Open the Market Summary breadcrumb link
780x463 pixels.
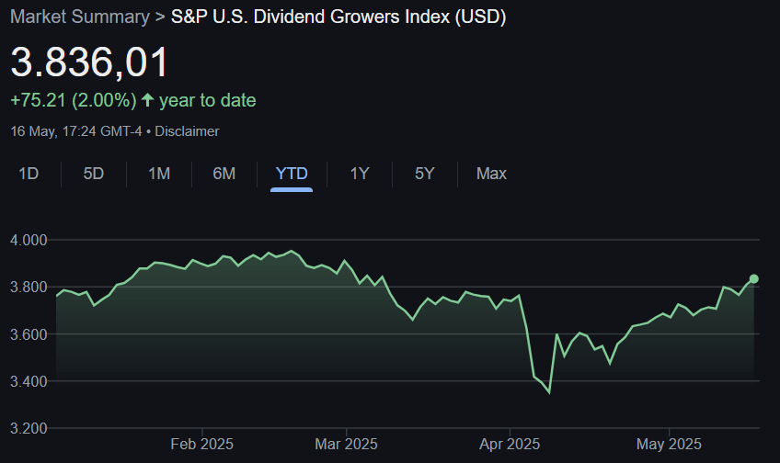(80, 17)
